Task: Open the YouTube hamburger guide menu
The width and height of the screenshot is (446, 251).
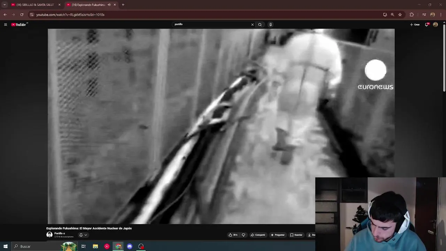Action: click(5, 24)
